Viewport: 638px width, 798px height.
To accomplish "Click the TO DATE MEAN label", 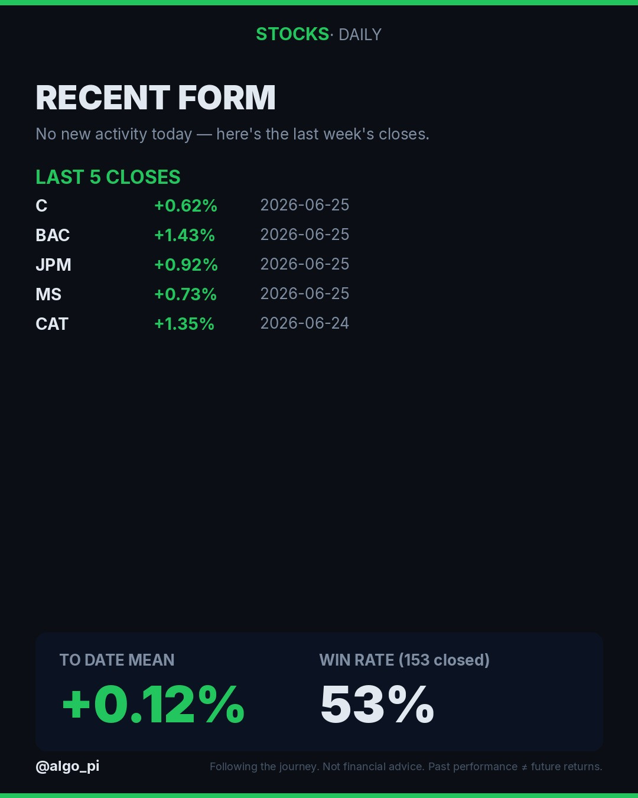I will pos(117,660).
